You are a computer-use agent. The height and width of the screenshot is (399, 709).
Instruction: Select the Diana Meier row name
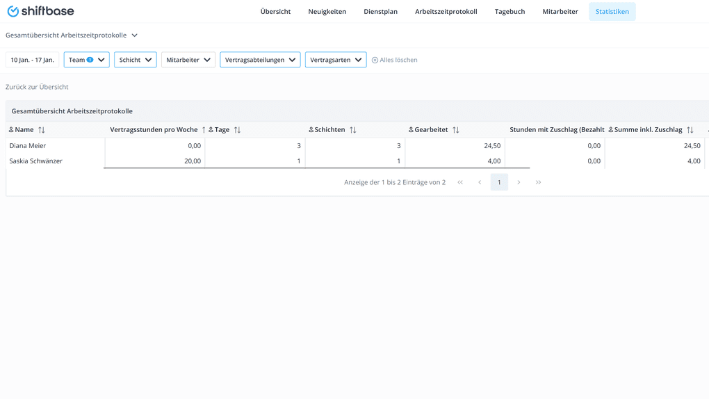(28, 146)
